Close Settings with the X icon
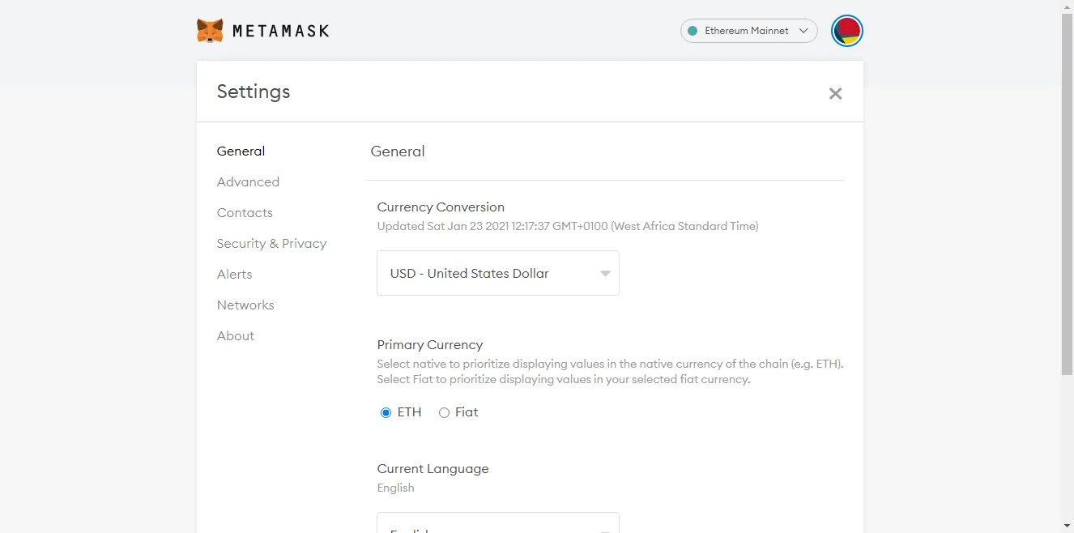Viewport: 1074px width, 533px height. [835, 93]
